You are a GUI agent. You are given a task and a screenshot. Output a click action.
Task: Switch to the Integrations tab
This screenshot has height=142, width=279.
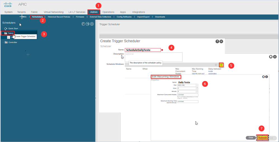(x=139, y=12)
